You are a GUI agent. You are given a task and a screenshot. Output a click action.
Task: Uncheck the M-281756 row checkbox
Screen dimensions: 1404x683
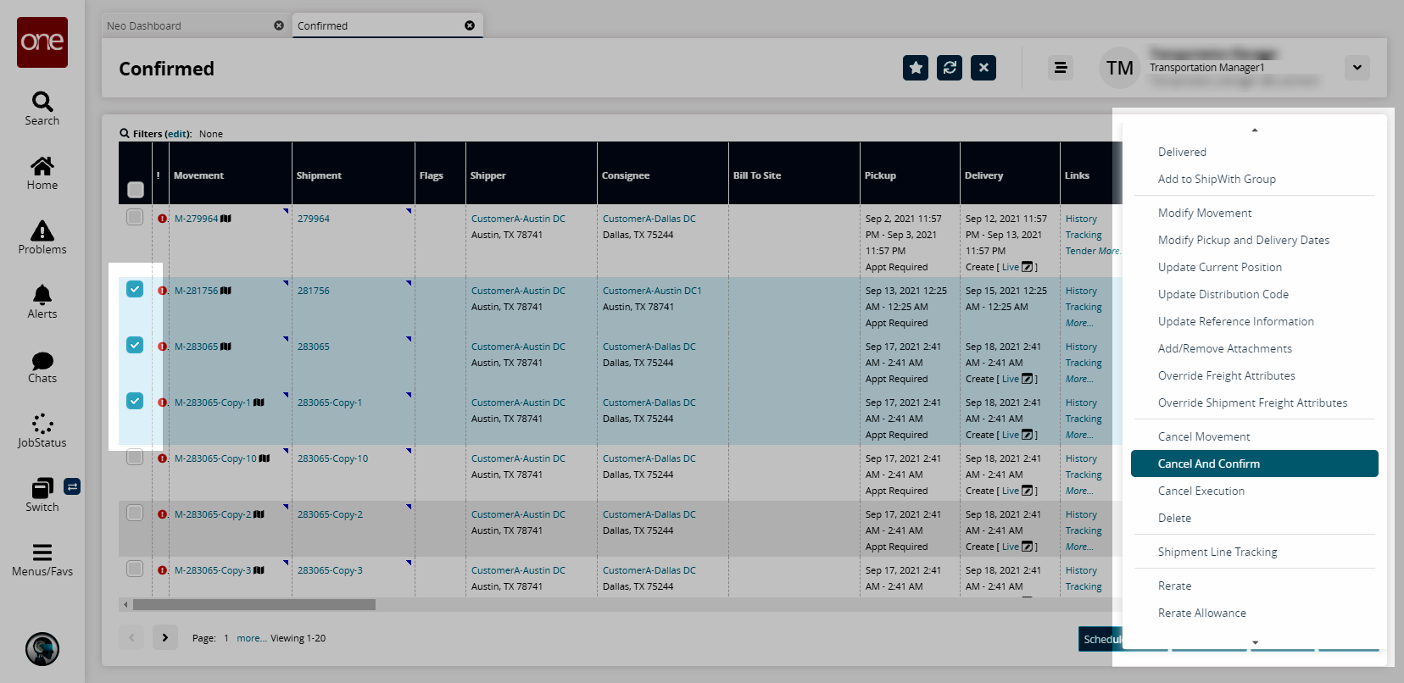coord(135,289)
